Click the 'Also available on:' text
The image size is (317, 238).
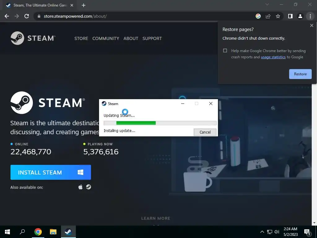pos(27,187)
